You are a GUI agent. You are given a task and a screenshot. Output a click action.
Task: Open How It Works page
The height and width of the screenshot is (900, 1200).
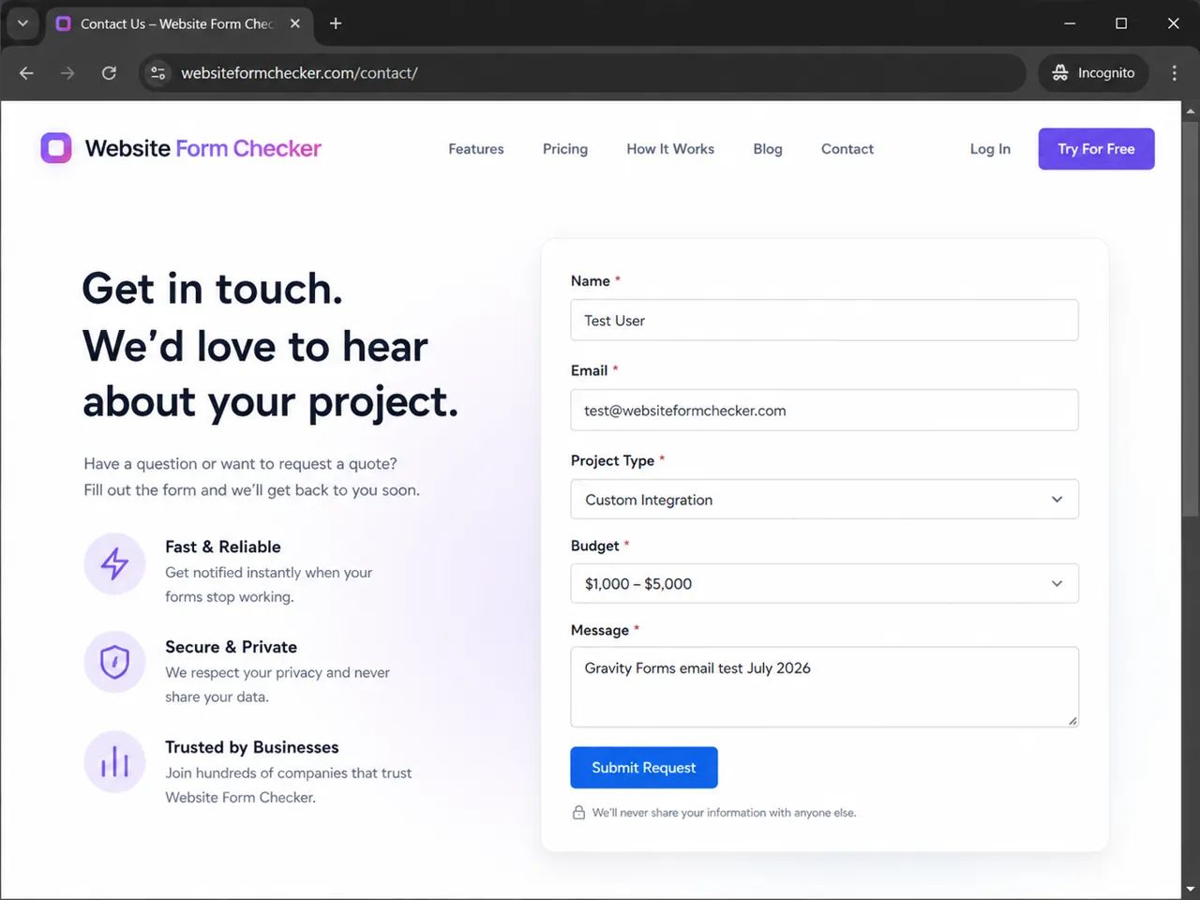[670, 149]
